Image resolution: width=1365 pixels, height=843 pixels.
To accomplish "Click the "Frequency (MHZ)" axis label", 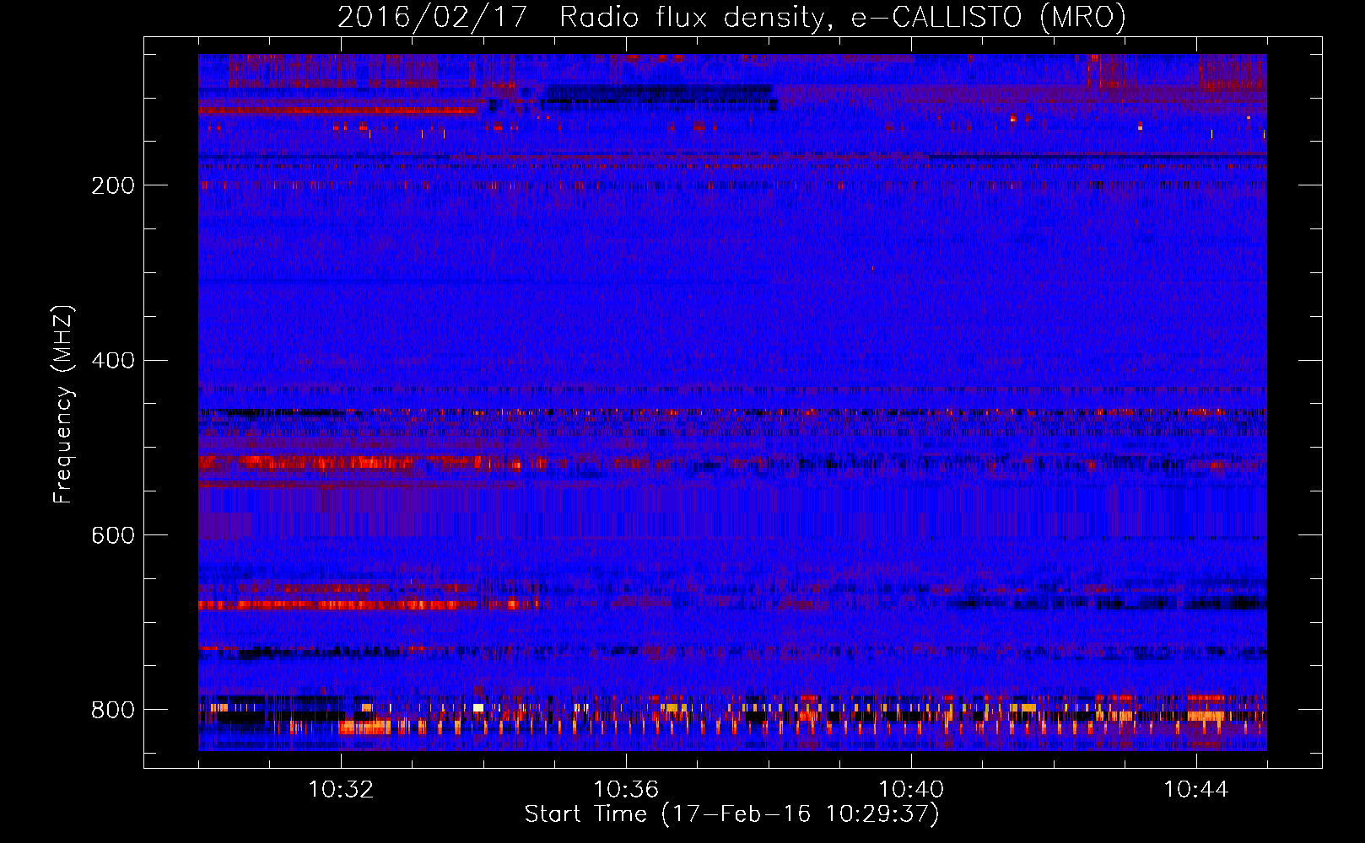I will [62, 404].
